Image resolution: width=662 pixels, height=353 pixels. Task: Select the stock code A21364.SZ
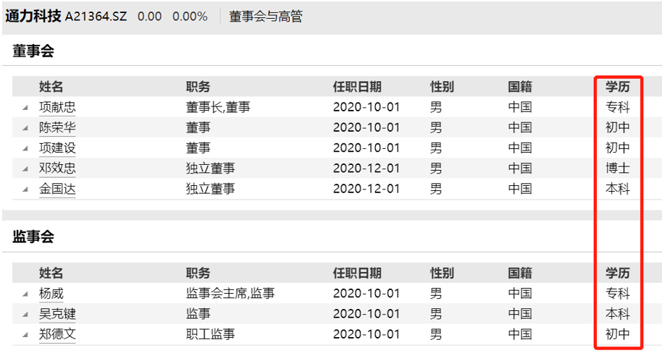coord(96,16)
